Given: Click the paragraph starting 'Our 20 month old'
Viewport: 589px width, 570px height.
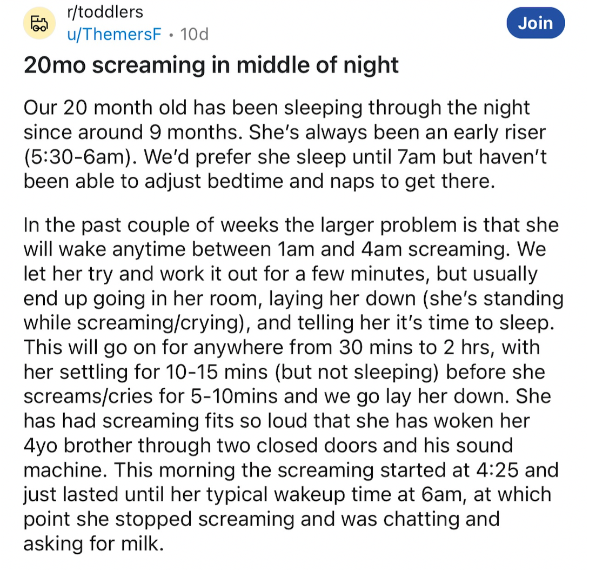Looking at the screenshot, I should click(x=285, y=144).
